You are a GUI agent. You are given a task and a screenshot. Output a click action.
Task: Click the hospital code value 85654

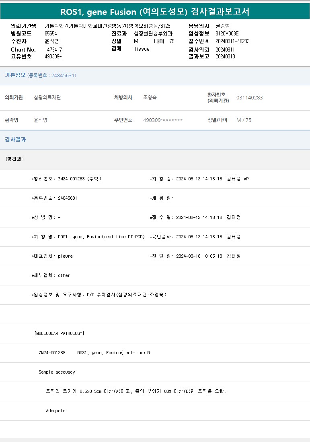(x=51, y=34)
